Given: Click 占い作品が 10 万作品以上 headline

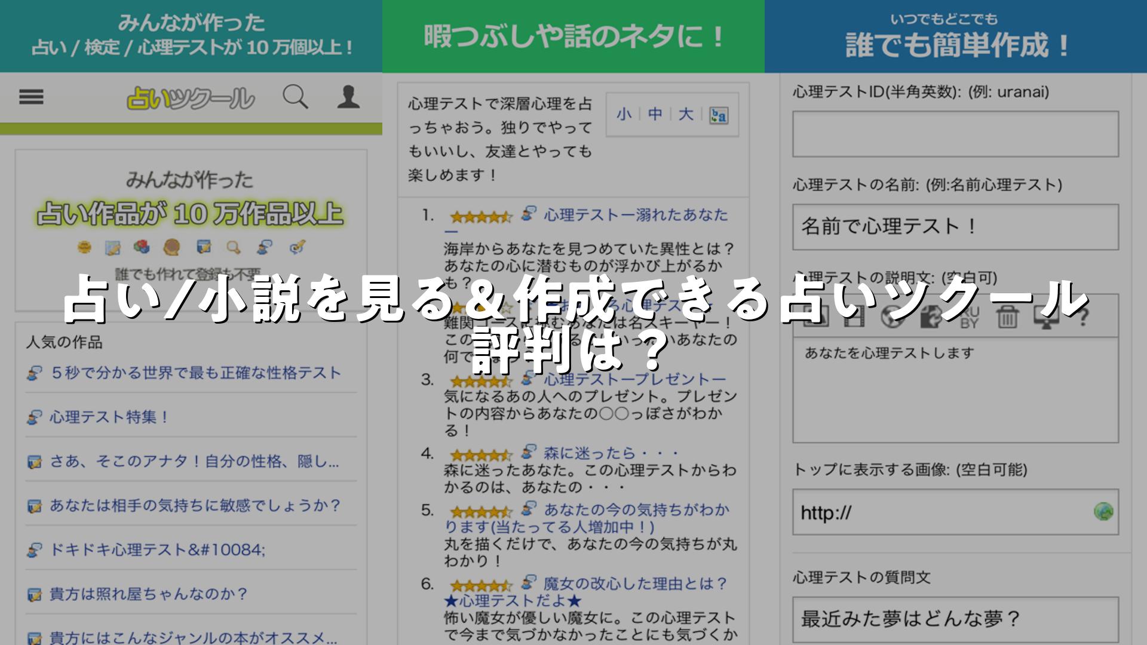Looking at the screenshot, I should (190, 214).
